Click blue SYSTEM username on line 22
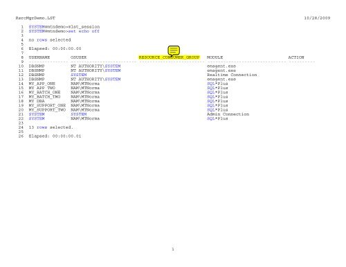 coord(37,119)
